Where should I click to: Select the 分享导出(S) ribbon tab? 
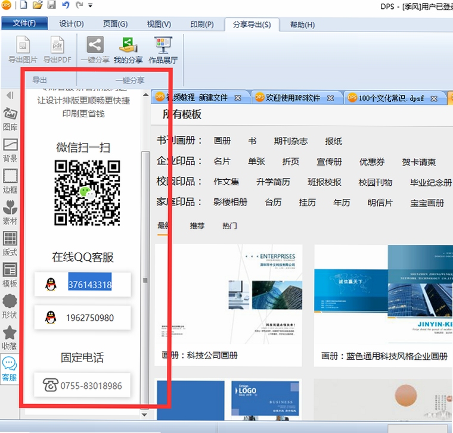click(252, 24)
